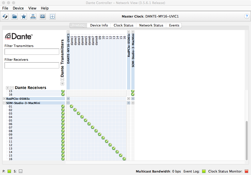Open the Clock Status Monitor toolbar icon

pos(43,16)
